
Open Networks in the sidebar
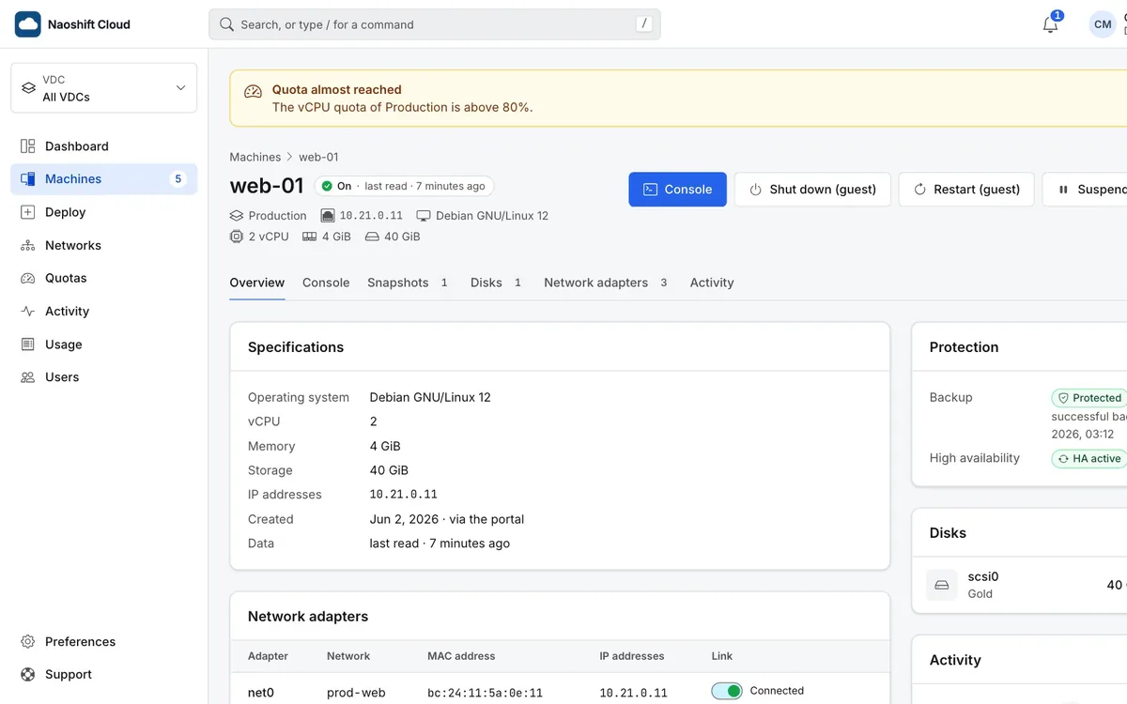point(103,245)
